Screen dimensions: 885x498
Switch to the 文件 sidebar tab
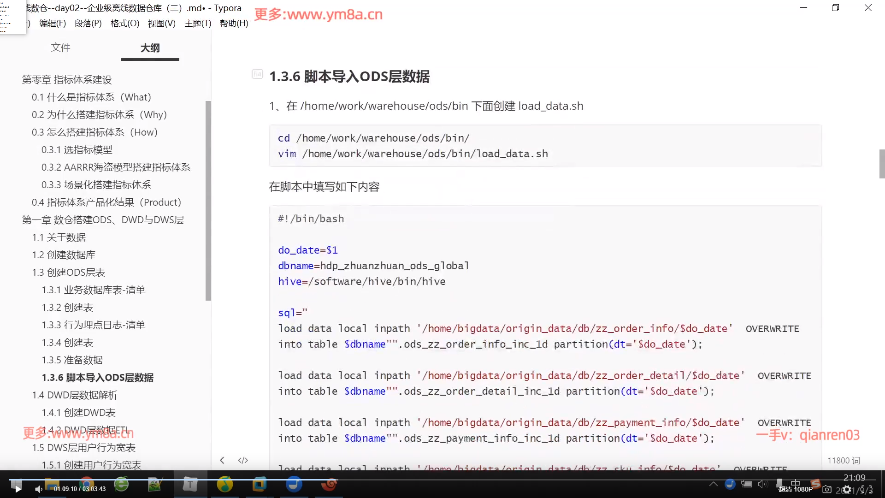pyautogui.click(x=60, y=47)
